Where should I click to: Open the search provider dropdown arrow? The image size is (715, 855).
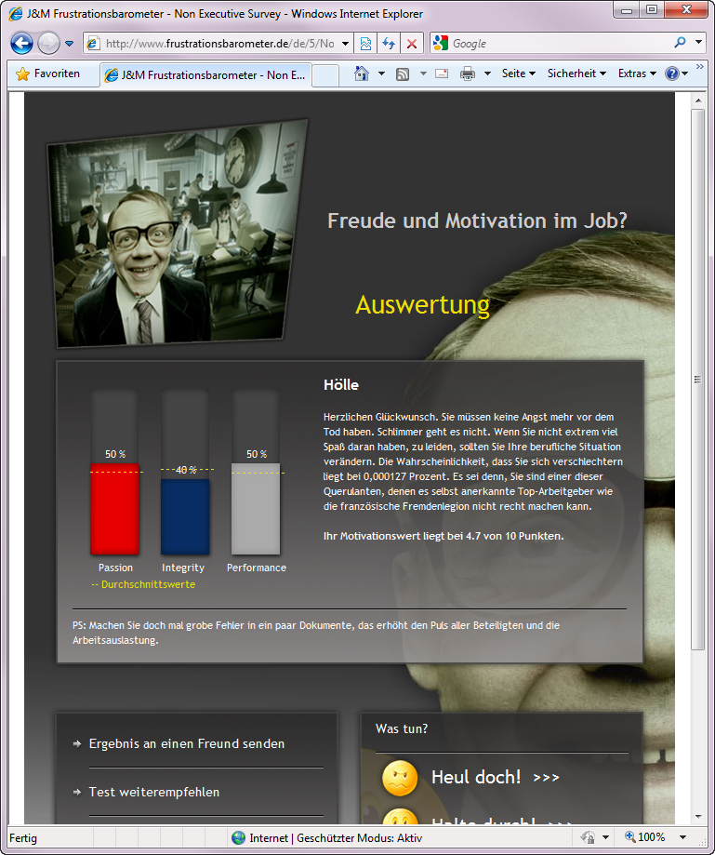pos(699,43)
